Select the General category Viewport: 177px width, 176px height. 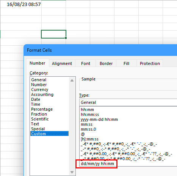[49, 80]
